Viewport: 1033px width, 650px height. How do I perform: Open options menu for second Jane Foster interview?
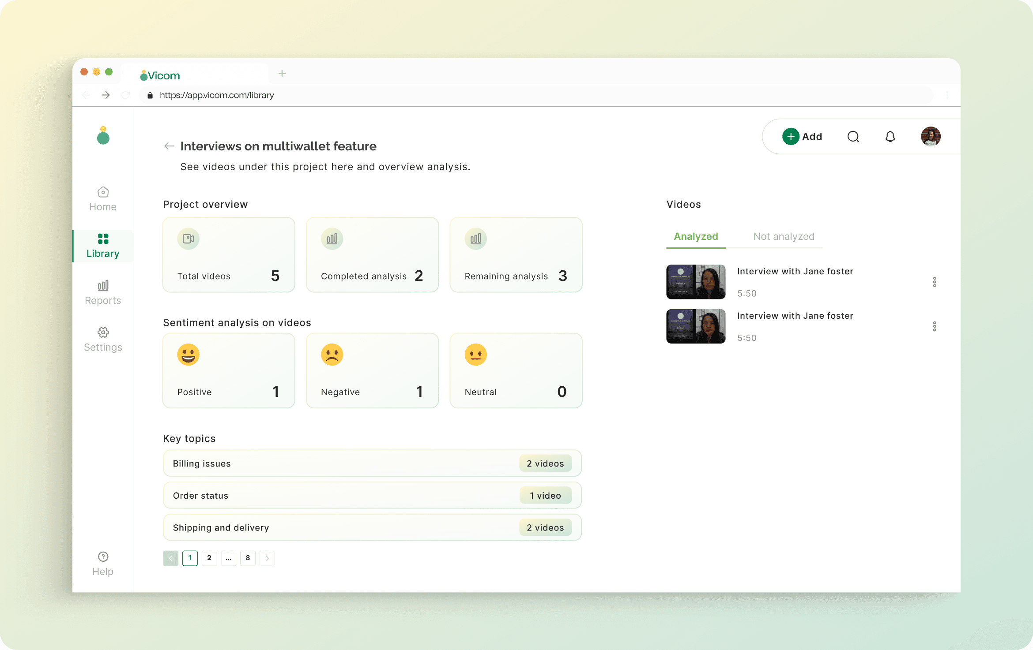(x=934, y=326)
